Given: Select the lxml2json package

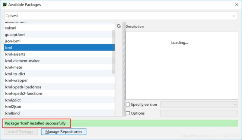Looking at the screenshot, I should [60, 106].
